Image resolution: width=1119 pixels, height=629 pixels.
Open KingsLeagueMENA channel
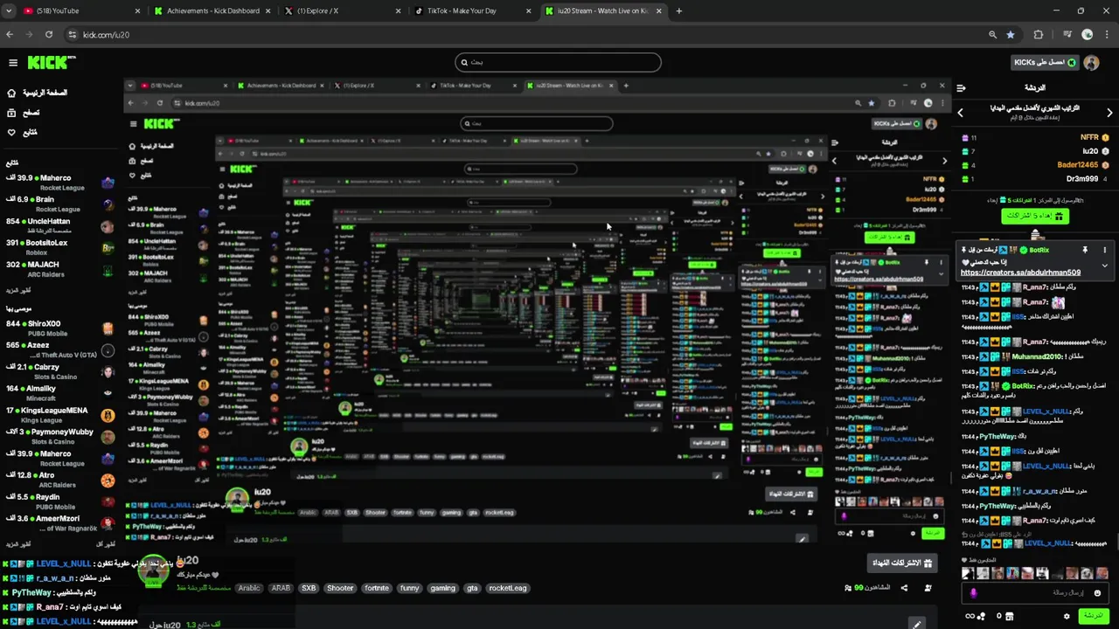tap(59, 415)
